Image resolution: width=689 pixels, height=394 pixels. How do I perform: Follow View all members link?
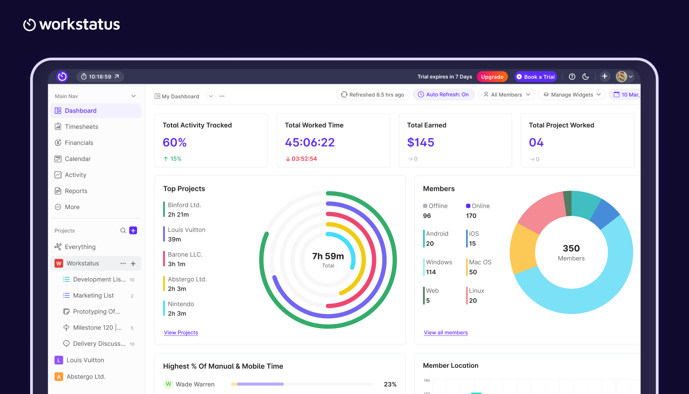point(446,332)
